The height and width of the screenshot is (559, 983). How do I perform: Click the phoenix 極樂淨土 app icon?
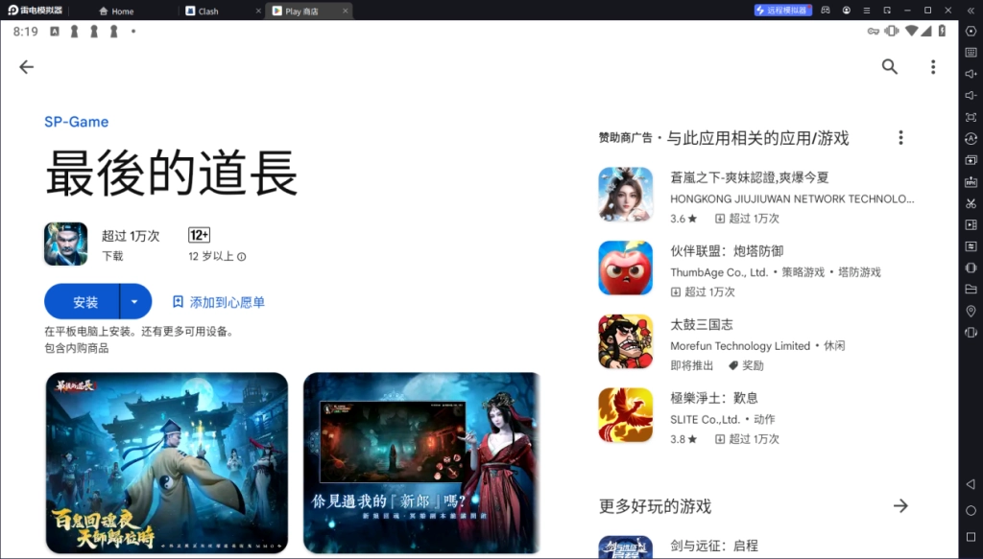(x=626, y=414)
